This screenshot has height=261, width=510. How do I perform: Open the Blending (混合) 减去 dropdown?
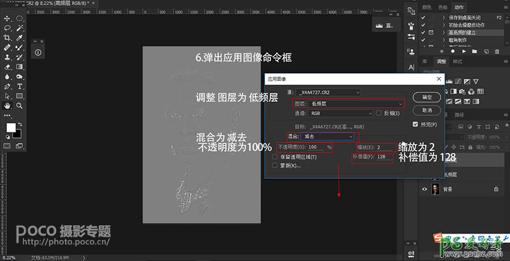tap(327, 137)
